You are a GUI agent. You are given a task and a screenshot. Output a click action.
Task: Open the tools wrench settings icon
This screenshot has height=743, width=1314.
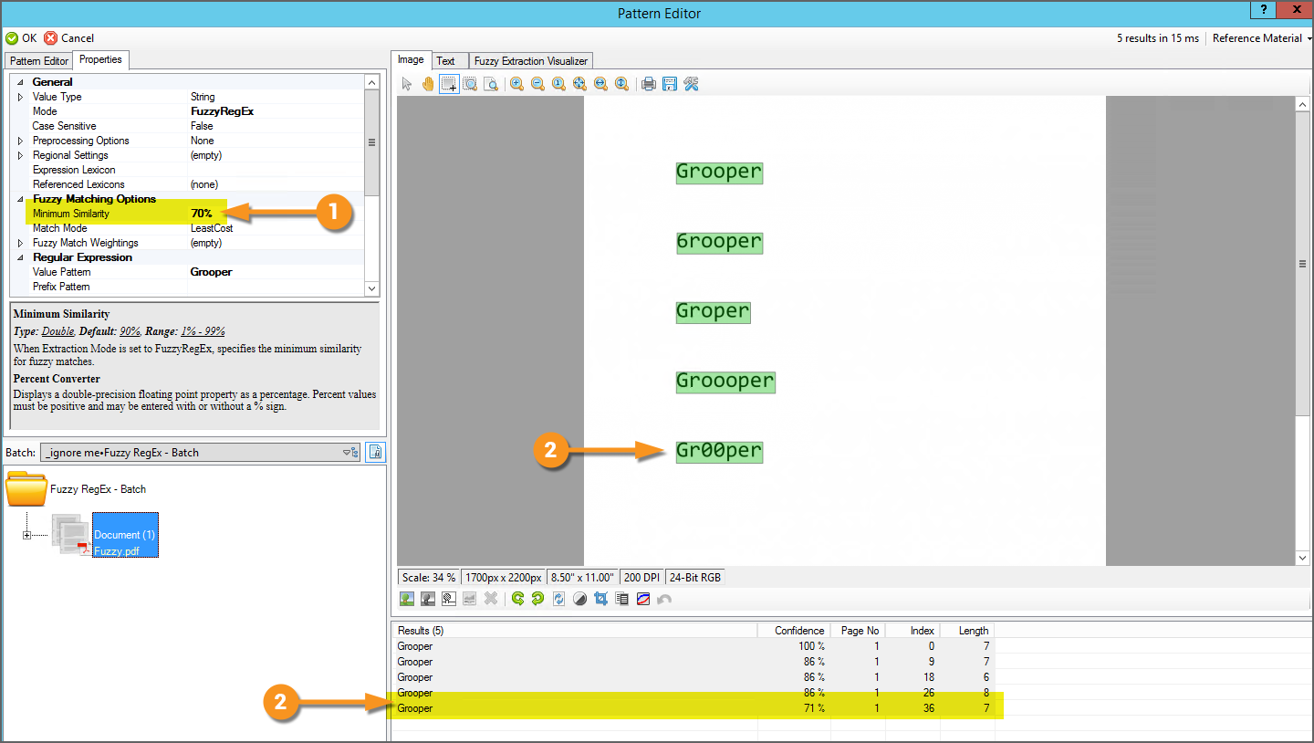point(691,84)
